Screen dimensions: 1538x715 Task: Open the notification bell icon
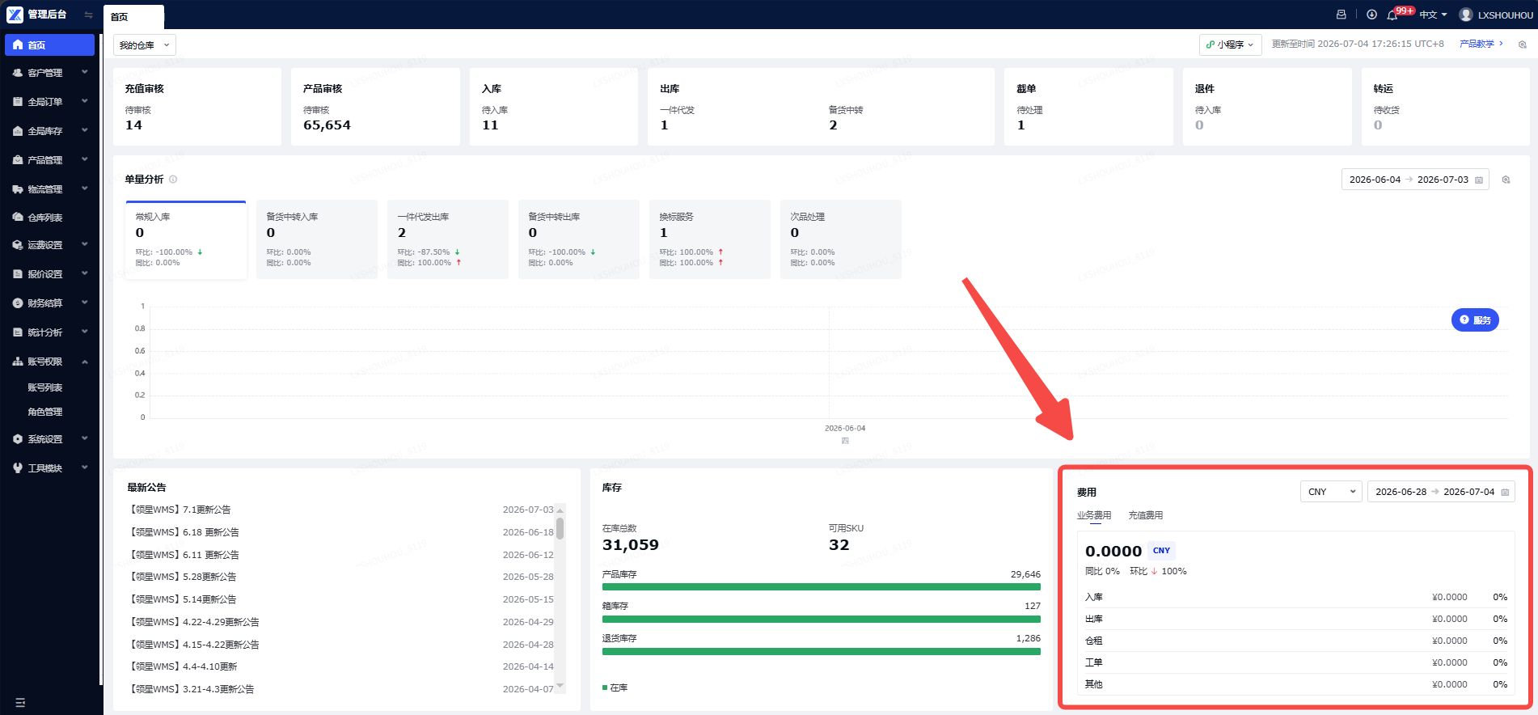[x=1392, y=15]
